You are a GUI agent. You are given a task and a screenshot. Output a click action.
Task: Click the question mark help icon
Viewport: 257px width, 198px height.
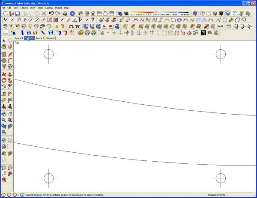click(x=93, y=20)
